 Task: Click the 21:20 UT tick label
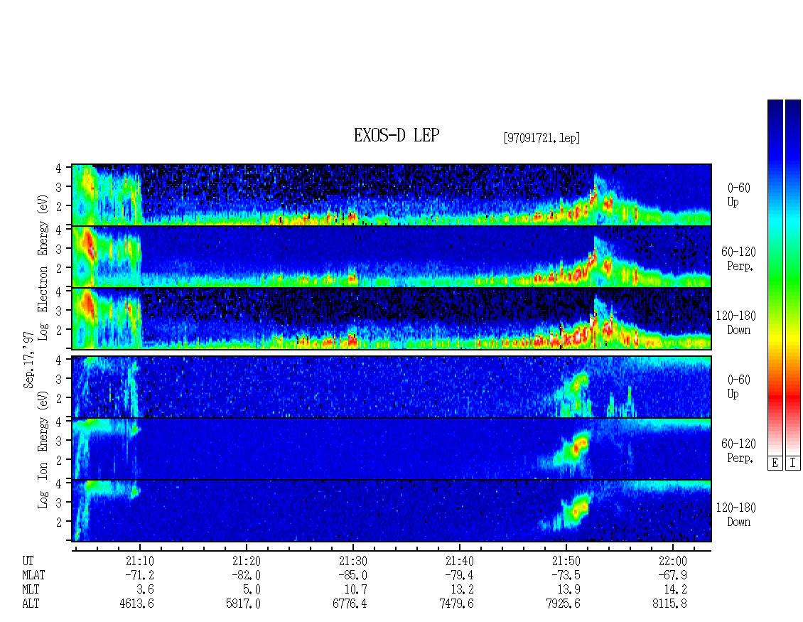pos(247,561)
